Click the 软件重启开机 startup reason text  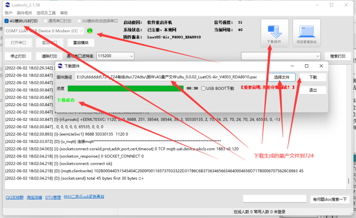pos(159,22)
